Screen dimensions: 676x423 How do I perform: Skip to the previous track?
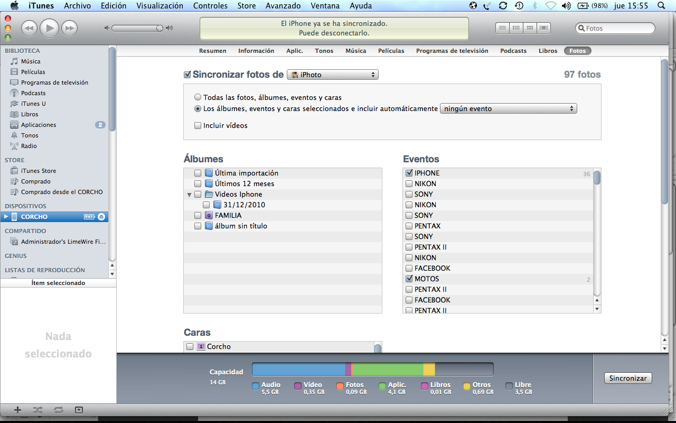[x=29, y=28]
